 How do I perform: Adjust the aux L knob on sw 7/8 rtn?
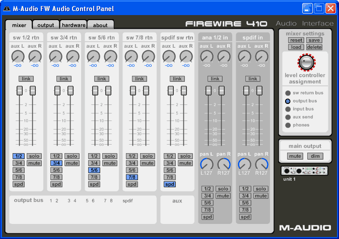click(x=131, y=56)
